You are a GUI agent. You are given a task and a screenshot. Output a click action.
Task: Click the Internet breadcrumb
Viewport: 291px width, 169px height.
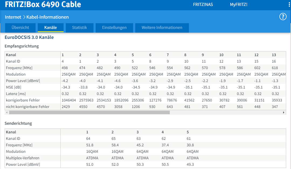(13, 17)
